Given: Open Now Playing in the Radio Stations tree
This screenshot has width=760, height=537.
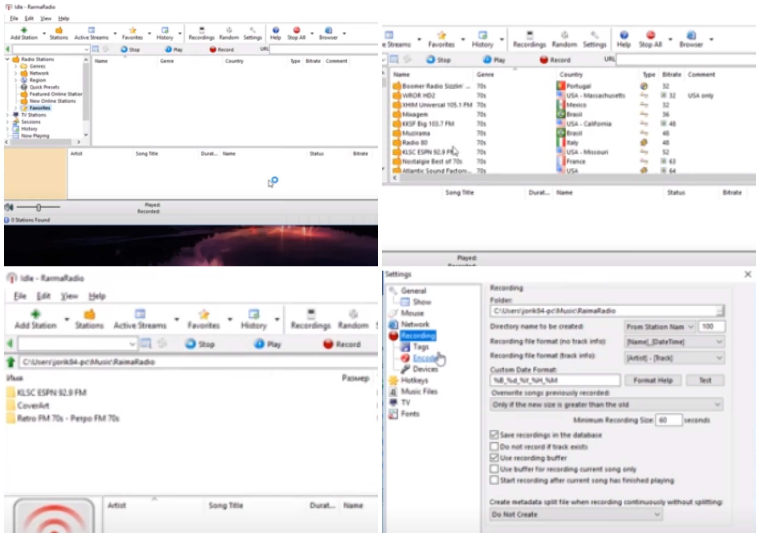Looking at the screenshot, I should (x=35, y=136).
